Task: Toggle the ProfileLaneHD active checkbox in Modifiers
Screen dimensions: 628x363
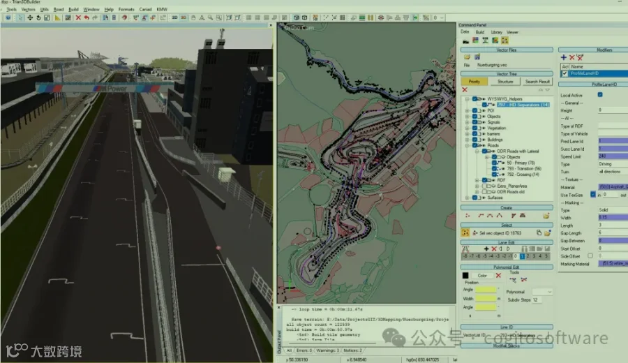Action: [565, 73]
